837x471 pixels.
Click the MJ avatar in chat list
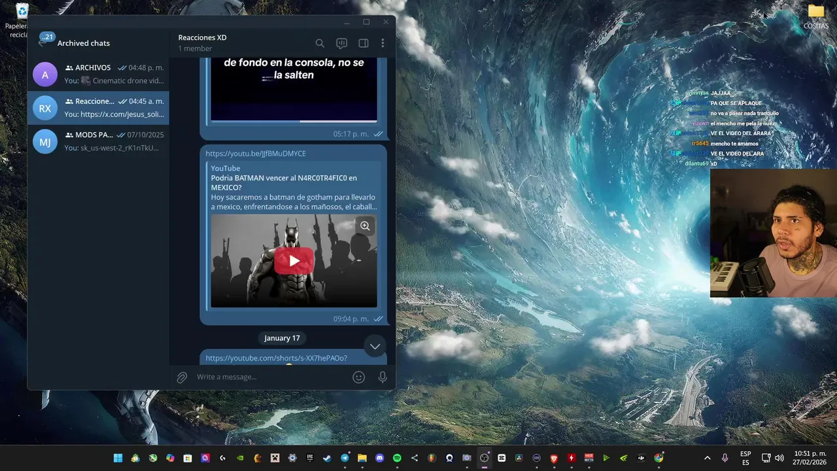click(45, 141)
